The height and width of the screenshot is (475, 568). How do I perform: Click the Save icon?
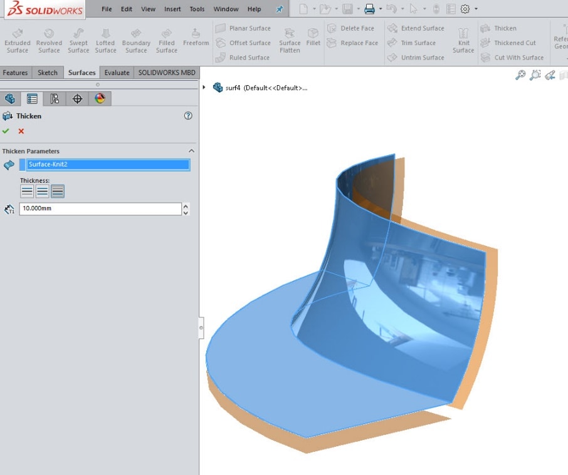pos(347,9)
